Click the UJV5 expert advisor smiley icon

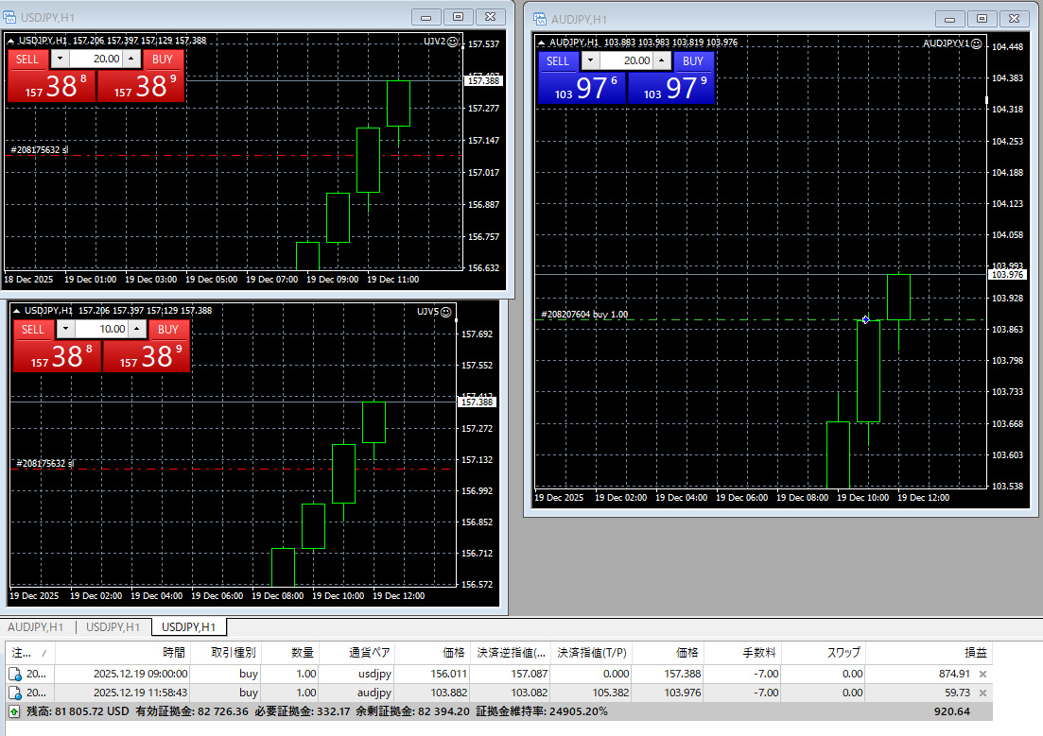pyautogui.click(x=446, y=311)
